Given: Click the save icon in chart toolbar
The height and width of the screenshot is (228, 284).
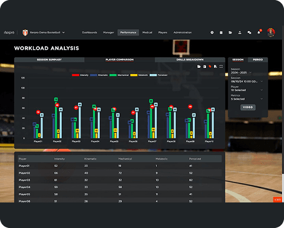Looking at the screenshot, I should pyautogui.click(x=205, y=67).
